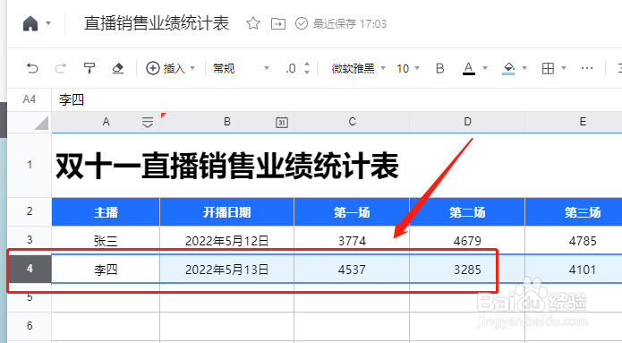Image resolution: width=622 pixels, height=343 pixels.
Task: Select the 开播日期 header cell
Action: (227, 212)
